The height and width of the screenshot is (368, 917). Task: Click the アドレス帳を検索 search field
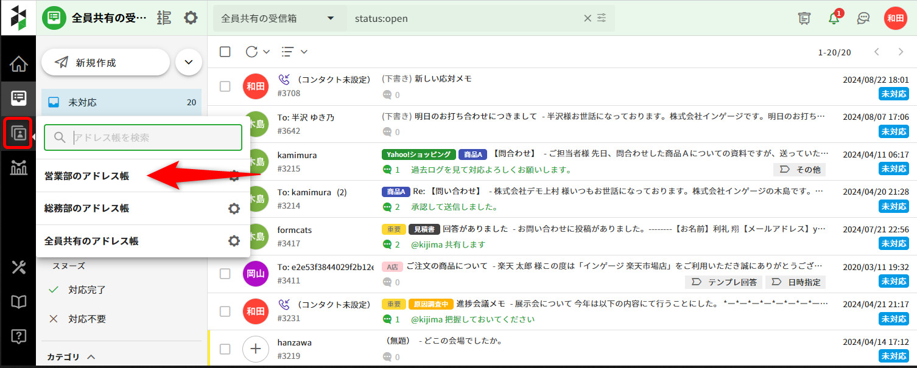(152, 137)
